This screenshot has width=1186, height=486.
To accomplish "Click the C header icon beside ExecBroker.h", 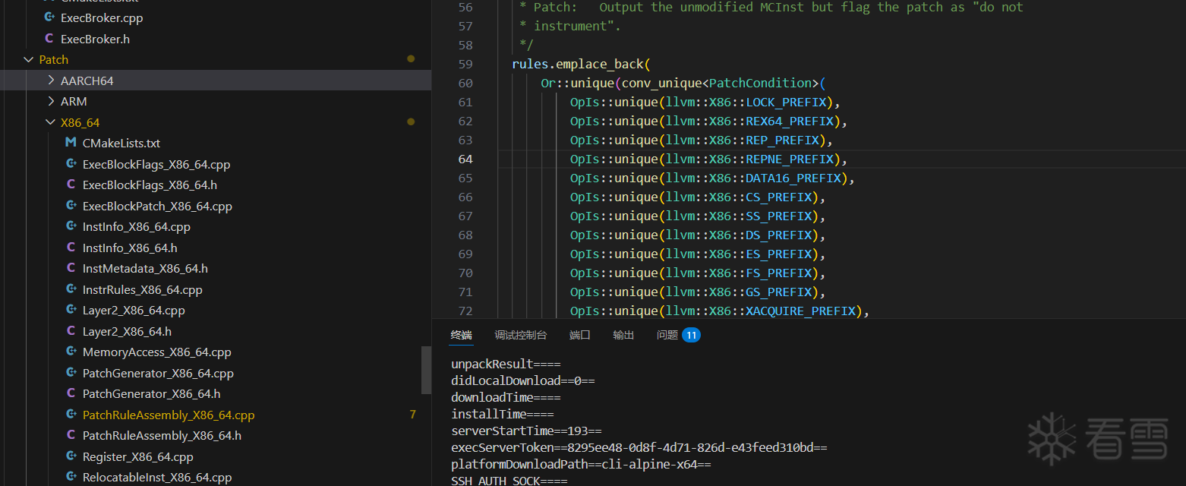I will [x=49, y=39].
